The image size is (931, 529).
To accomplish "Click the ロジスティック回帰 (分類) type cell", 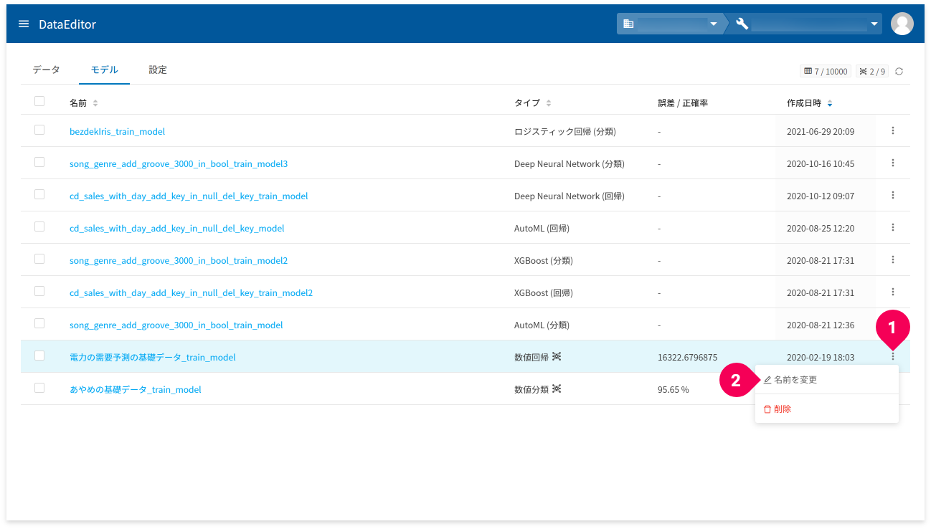I will click(x=565, y=132).
